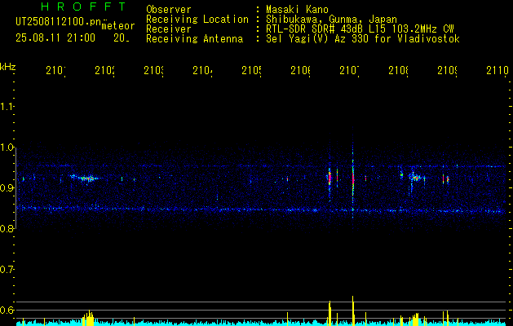Select the 1.0 frequency axis label
This screenshot has width=513, height=326.
point(7,148)
